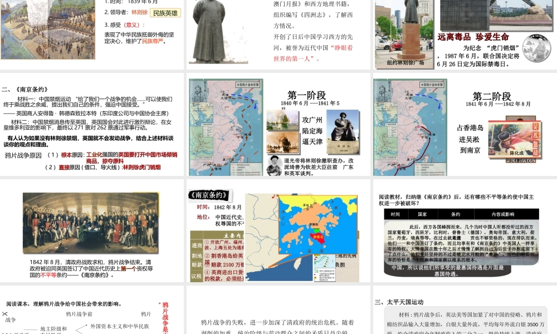This screenshot has height=334, width=557.
Task: Click the red 根本 keyword under 鸦片战争原因
Action: [66, 155]
